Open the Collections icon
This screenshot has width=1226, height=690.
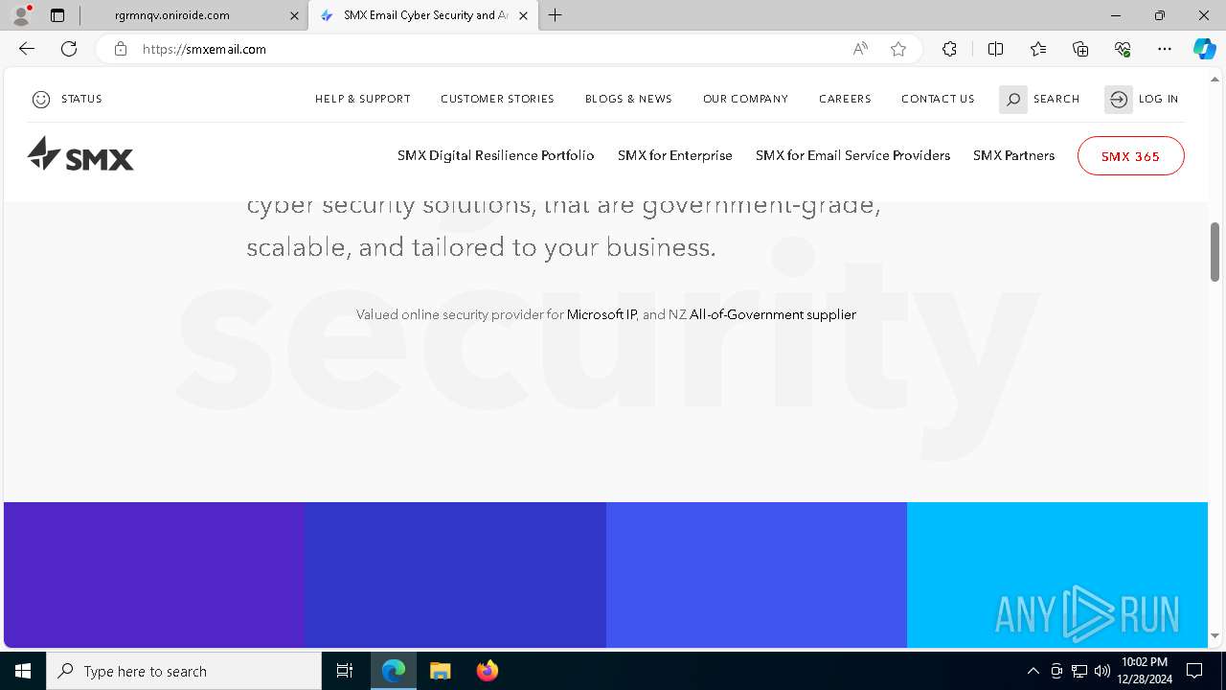[x=1080, y=49]
